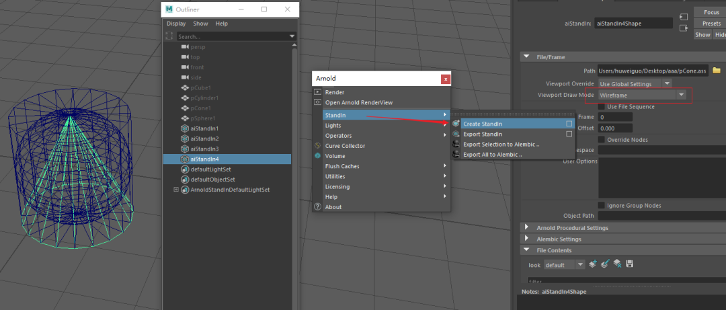Click the persp camera icon in Outliner
Image resolution: width=726 pixels, height=310 pixels.
[x=185, y=47]
